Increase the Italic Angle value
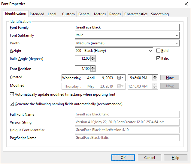 [x=93, y=57]
